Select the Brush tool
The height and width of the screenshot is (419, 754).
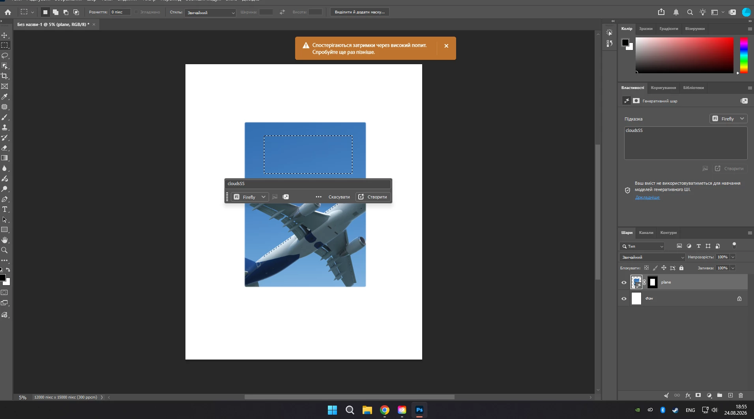pyautogui.click(x=5, y=117)
